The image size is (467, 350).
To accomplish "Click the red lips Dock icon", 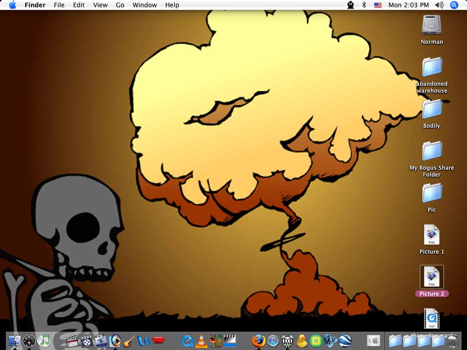I will tap(158, 340).
